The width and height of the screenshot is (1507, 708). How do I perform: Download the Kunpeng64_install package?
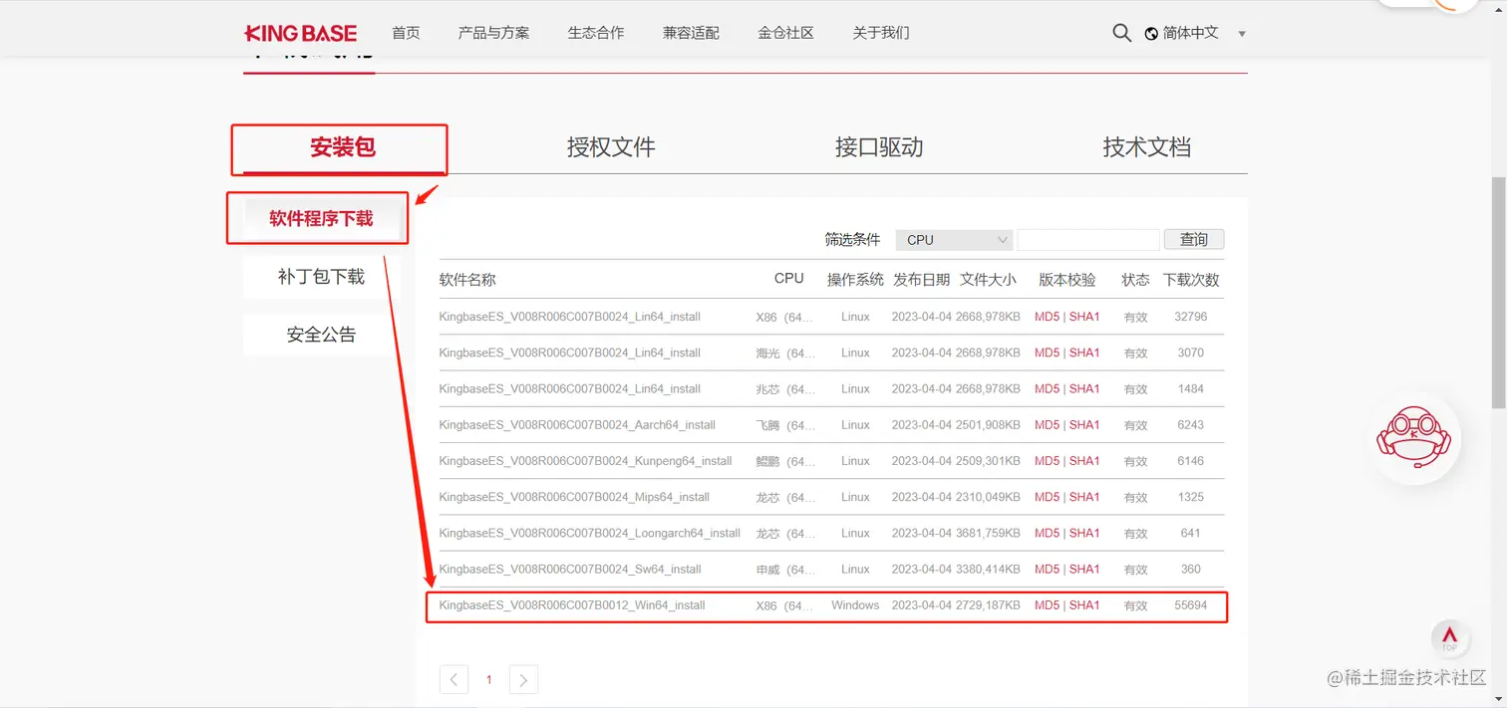click(x=586, y=461)
